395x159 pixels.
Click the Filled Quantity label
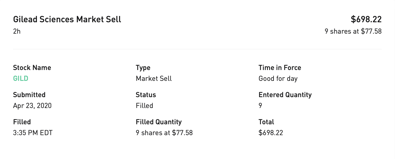click(159, 122)
